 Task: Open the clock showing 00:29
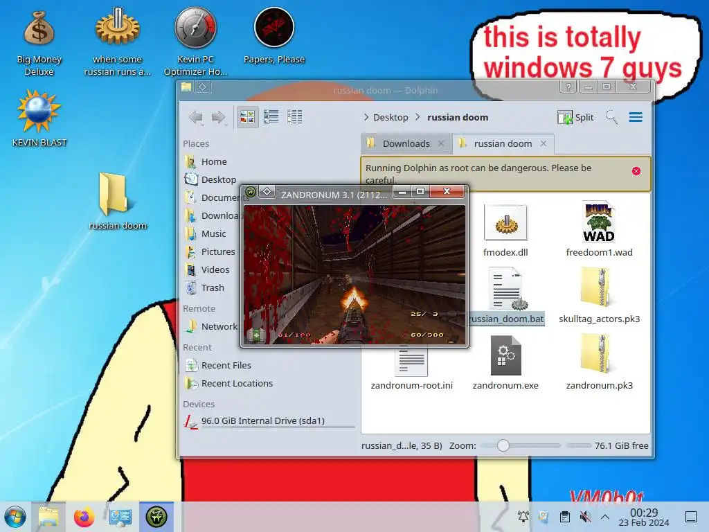[644, 517]
